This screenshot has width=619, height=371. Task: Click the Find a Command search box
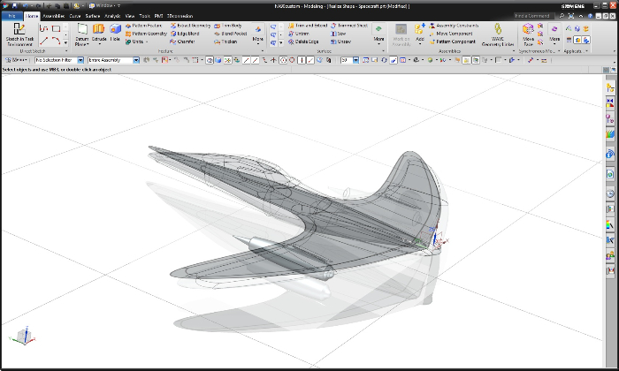(x=533, y=16)
